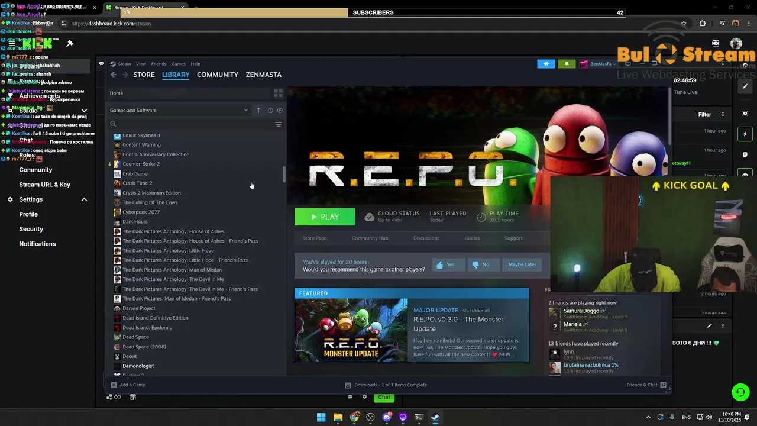Image resolution: width=757 pixels, height=426 pixels.
Task: Select Dead Space (2008) in the list
Action: click(x=144, y=347)
